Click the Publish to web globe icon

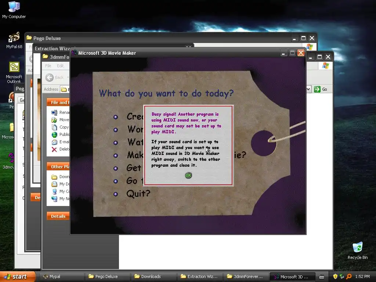click(x=54, y=134)
